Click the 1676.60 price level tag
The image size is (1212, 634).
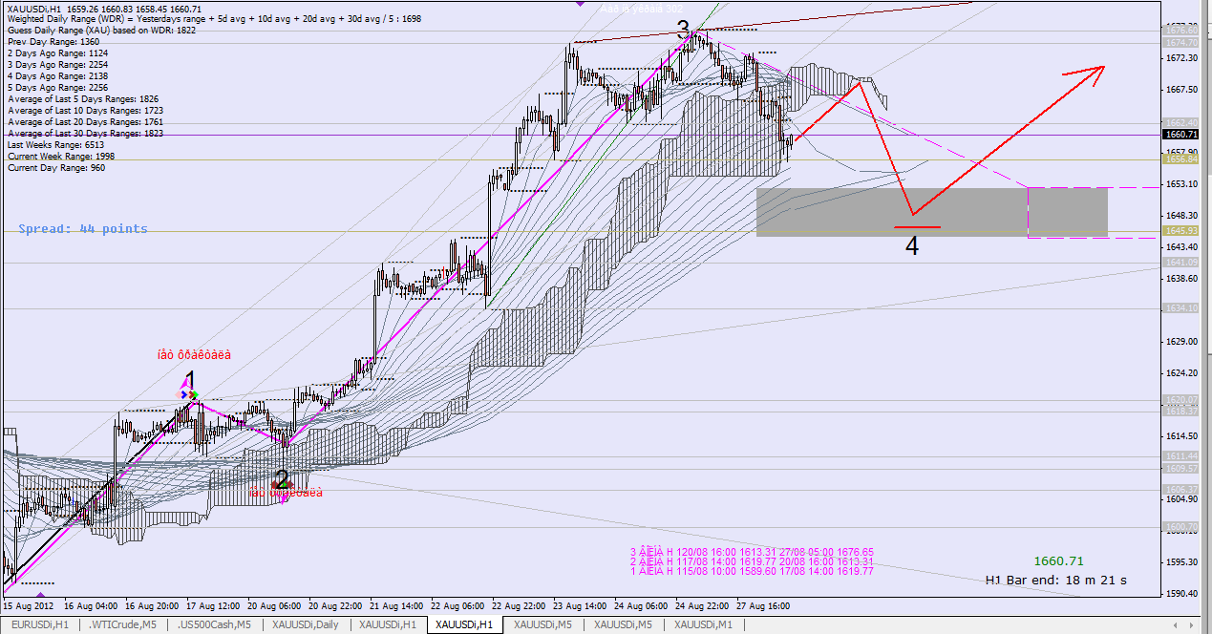(x=1182, y=31)
